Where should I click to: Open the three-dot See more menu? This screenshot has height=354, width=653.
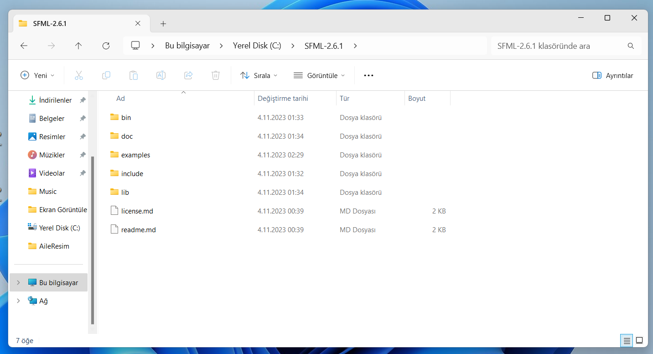point(369,75)
